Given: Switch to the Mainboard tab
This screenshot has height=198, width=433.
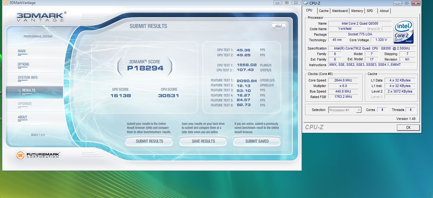Looking at the screenshot, I should 340,11.
